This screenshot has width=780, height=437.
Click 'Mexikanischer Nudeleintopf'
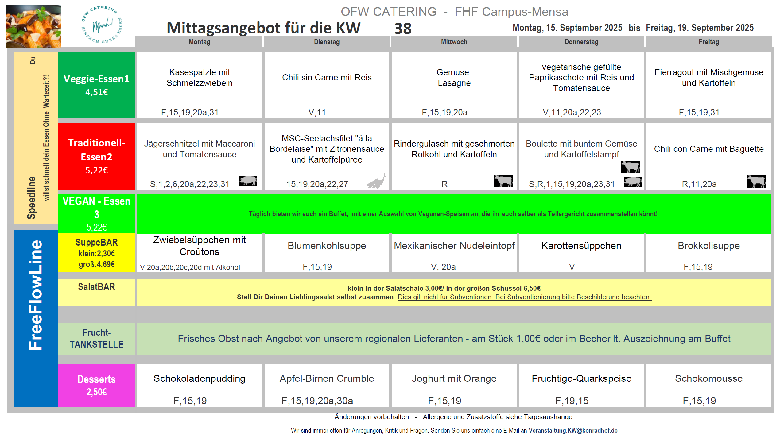click(454, 246)
